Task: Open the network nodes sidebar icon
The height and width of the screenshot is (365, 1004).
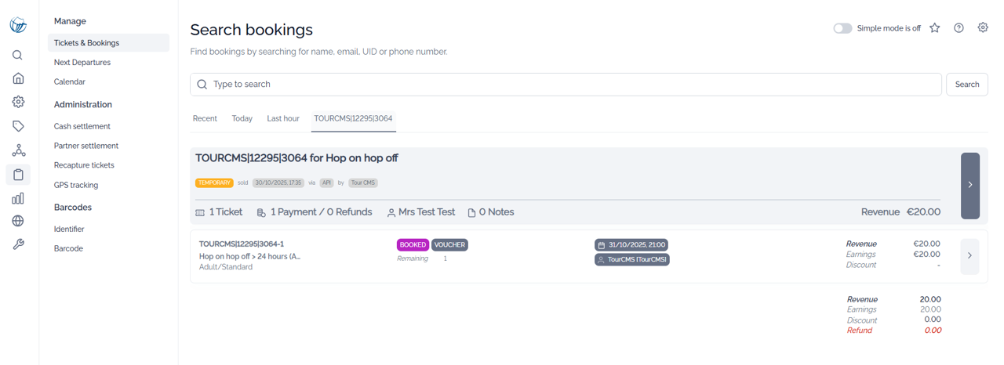Action: (18, 150)
